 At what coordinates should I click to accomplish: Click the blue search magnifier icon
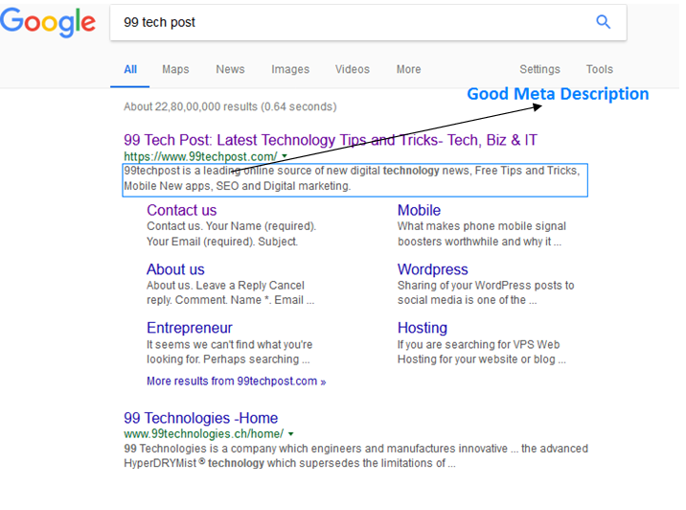click(x=603, y=22)
